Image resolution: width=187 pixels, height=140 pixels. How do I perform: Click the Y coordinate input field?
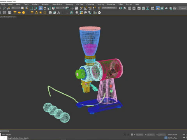point(151,135)
